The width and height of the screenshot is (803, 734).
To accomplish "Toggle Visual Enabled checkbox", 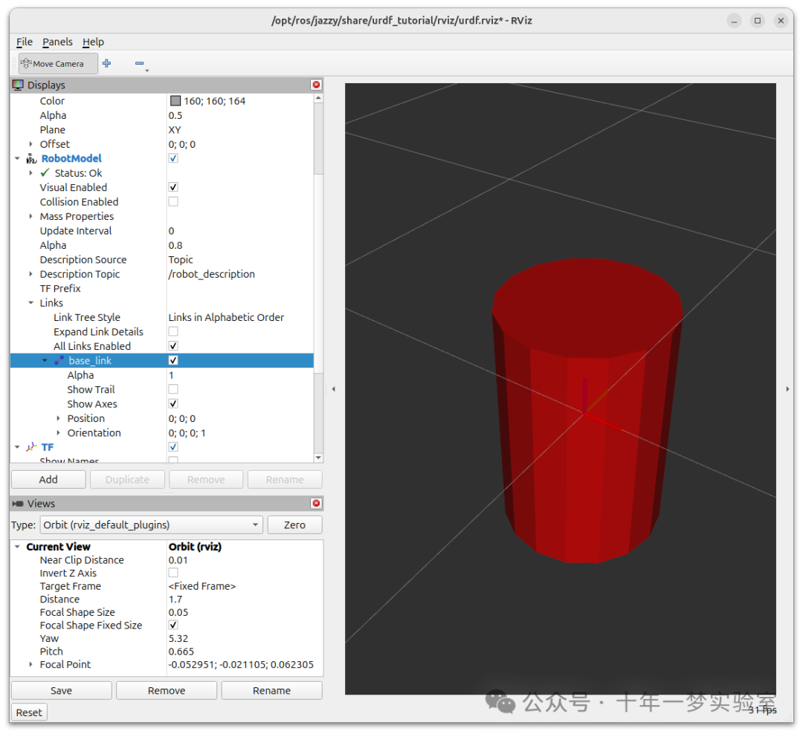I will click(x=173, y=187).
